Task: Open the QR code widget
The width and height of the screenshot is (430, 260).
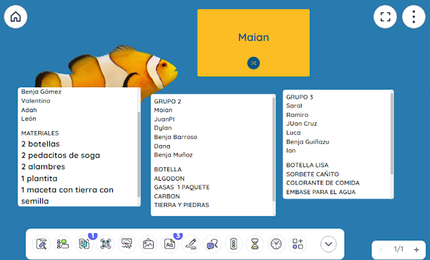Action: pyautogui.click(x=105, y=244)
